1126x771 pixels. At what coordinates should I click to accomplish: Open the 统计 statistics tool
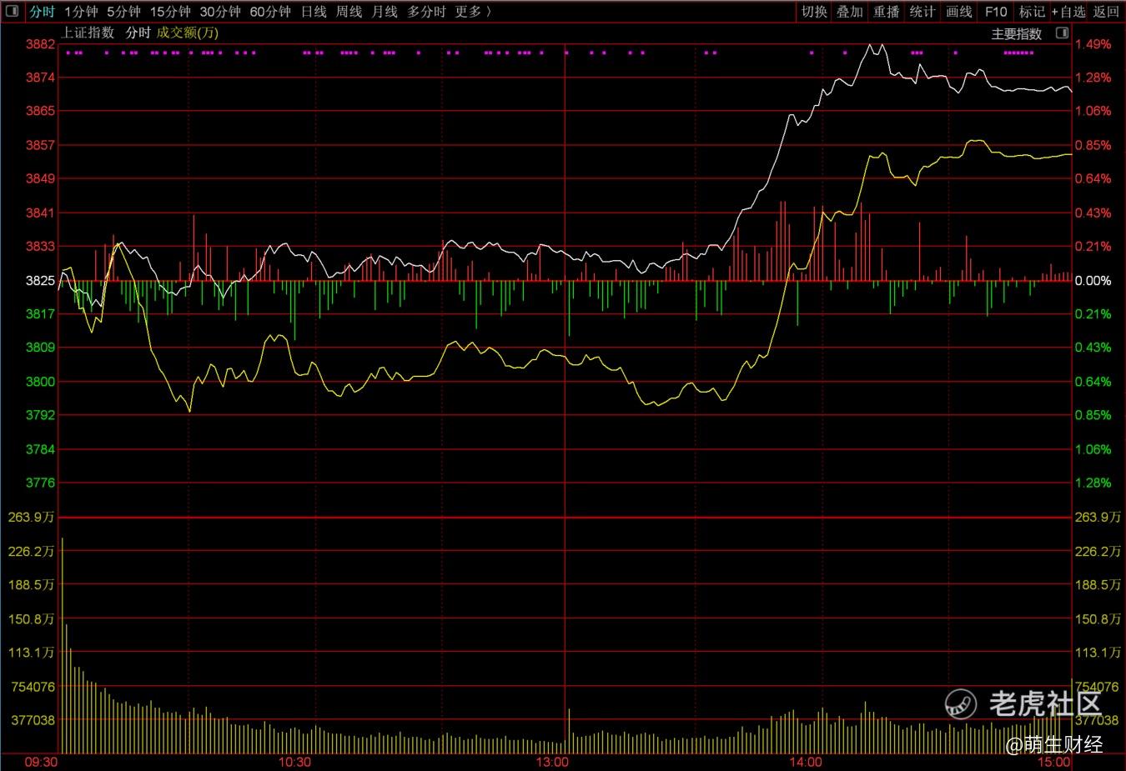click(x=922, y=12)
